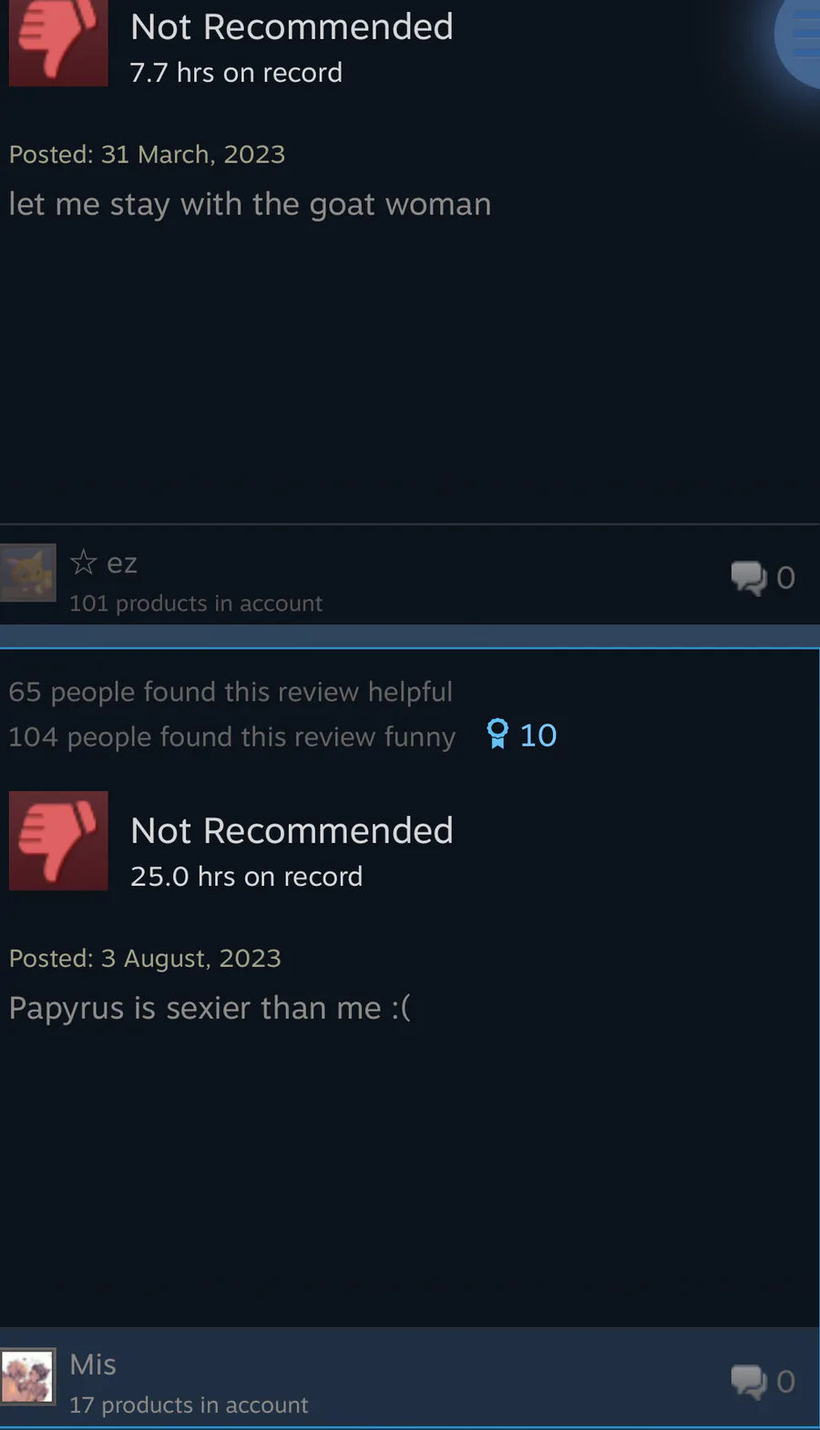Click the 'Not Recommended' heading with 25.0 hrs
This screenshot has width=820, height=1430.
tap(292, 831)
